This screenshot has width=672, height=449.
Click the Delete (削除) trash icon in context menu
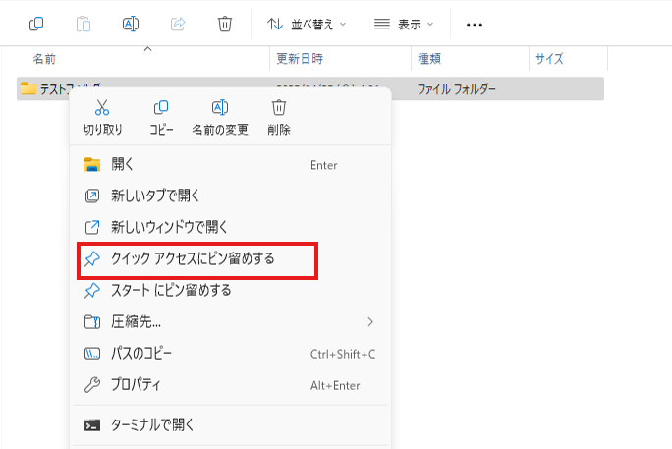pyautogui.click(x=278, y=108)
